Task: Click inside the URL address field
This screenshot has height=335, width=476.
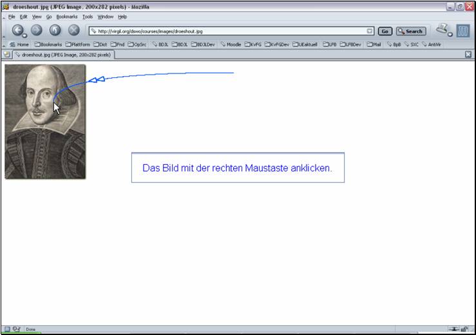Action: tap(225, 31)
